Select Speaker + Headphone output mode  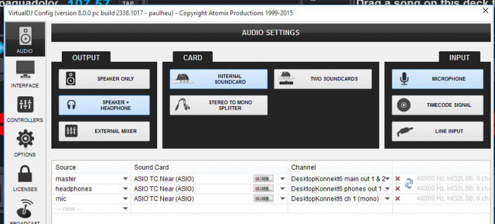104,106
